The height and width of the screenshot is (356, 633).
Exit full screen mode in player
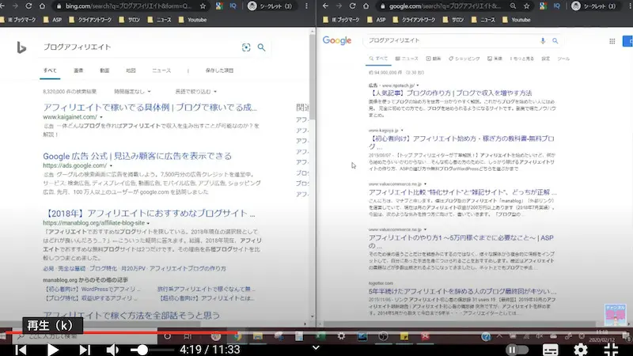click(611, 349)
